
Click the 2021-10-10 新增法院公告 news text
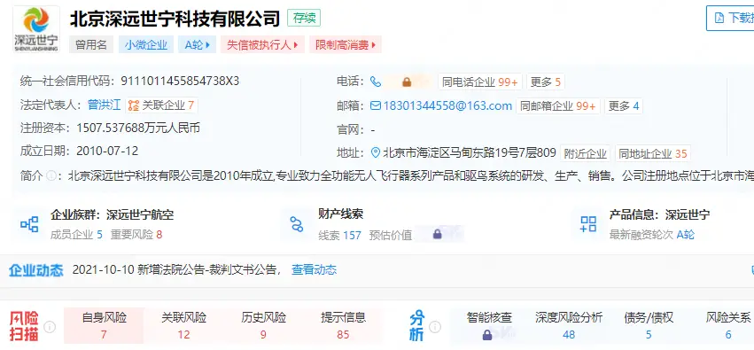coord(176,269)
